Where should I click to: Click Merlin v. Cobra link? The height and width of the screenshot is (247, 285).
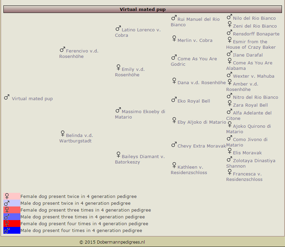pos(195,40)
